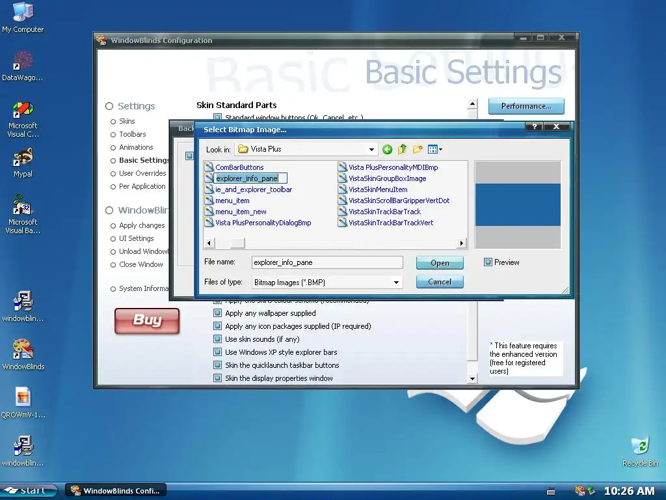Open the Files of type dropdown

pyautogui.click(x=396, y=283)
